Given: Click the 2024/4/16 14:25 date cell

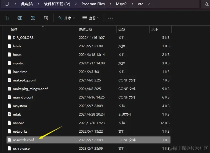Looking at the screenshot, I should [92, 97].
